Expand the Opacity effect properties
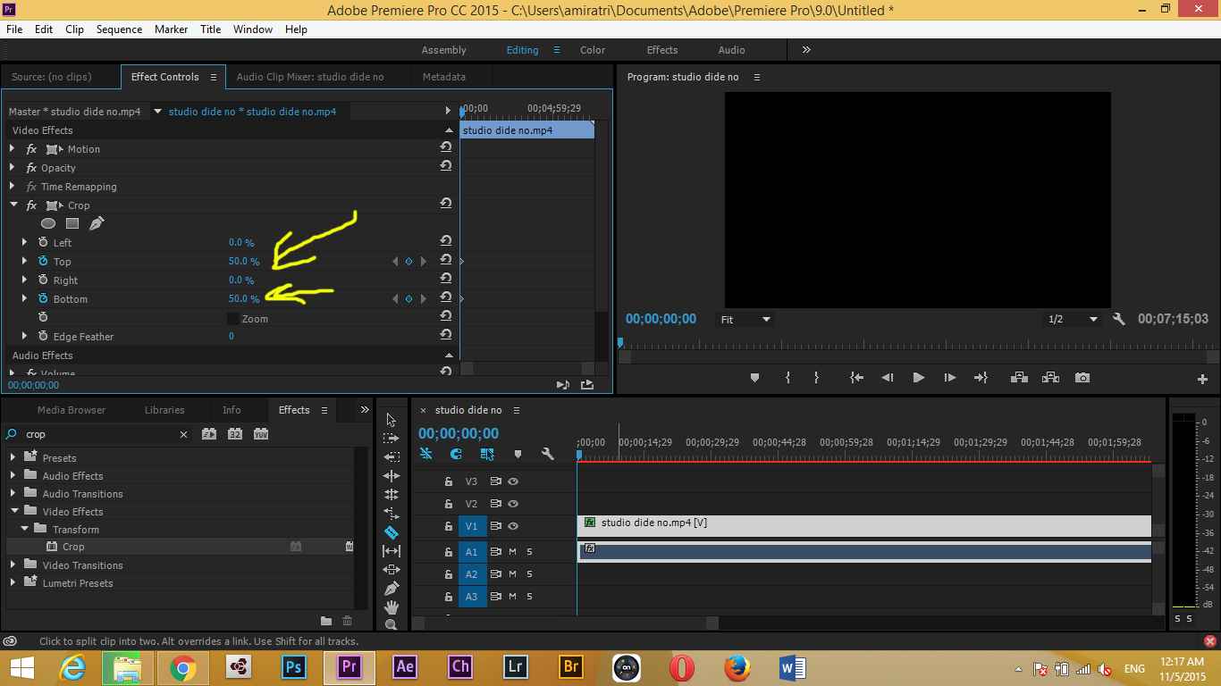This screenshot has width=1221, height=686. tap(13, 168)
